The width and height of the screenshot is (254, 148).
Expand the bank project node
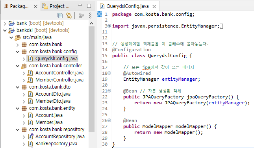click(5, 24)
